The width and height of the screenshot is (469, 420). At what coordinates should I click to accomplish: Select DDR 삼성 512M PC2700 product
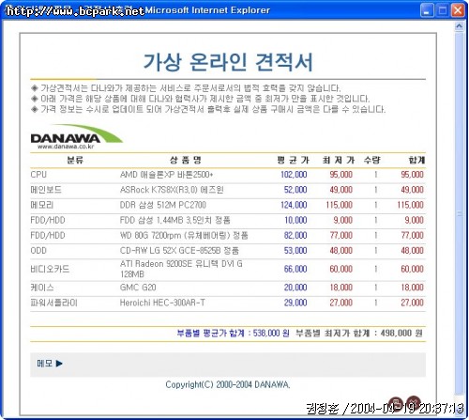tap(163, 205)
